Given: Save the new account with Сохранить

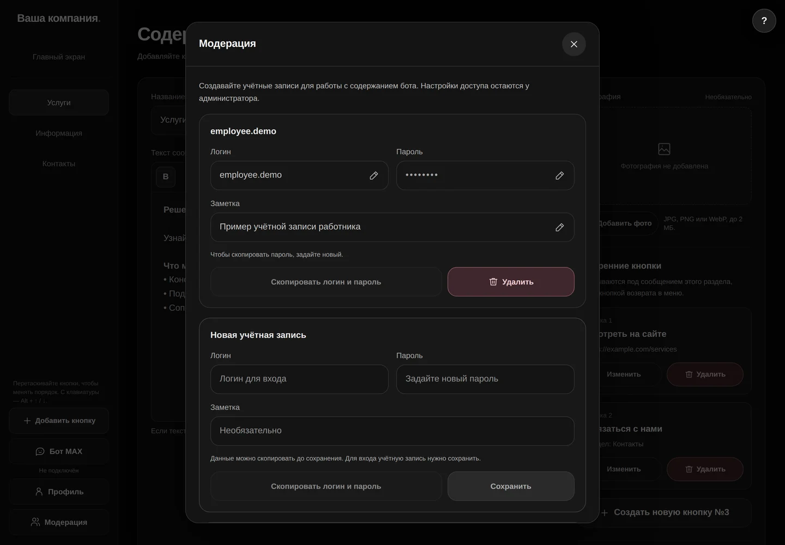Looking at the screenshot, I should (x=511, y=486).
